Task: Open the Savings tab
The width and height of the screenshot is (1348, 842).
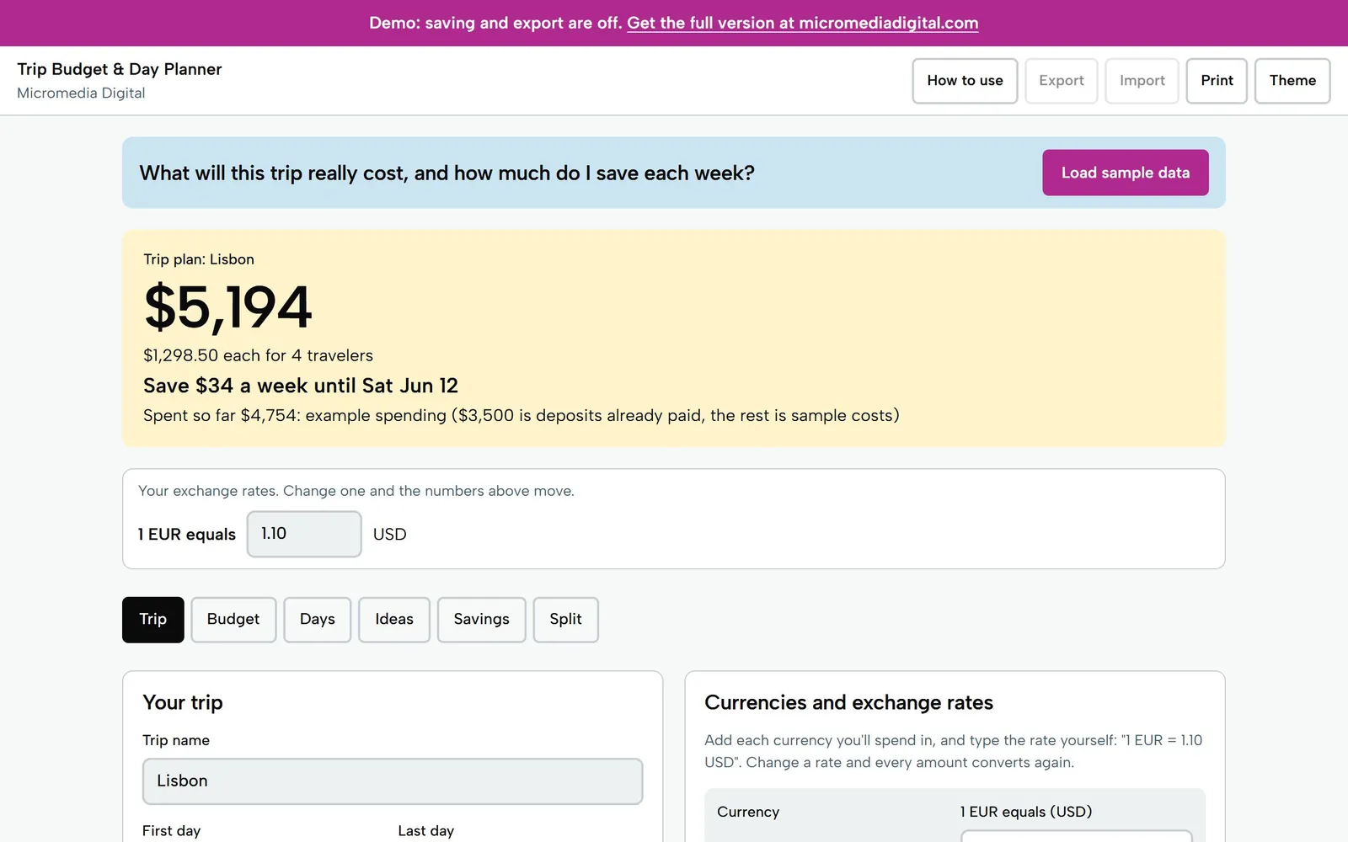Action: [481, 620]
